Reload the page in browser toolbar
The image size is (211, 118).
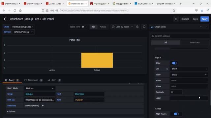point(15,10)
